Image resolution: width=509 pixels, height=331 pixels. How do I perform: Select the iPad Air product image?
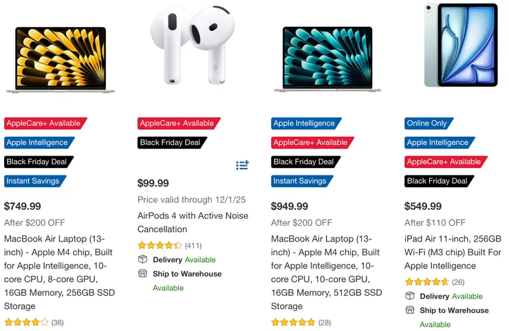click(460, 45)
